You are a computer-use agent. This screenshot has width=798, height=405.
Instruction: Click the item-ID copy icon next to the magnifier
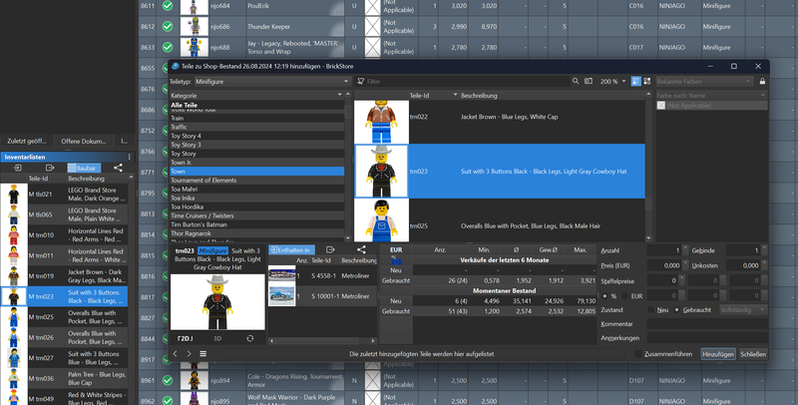(x=589, y=82)
